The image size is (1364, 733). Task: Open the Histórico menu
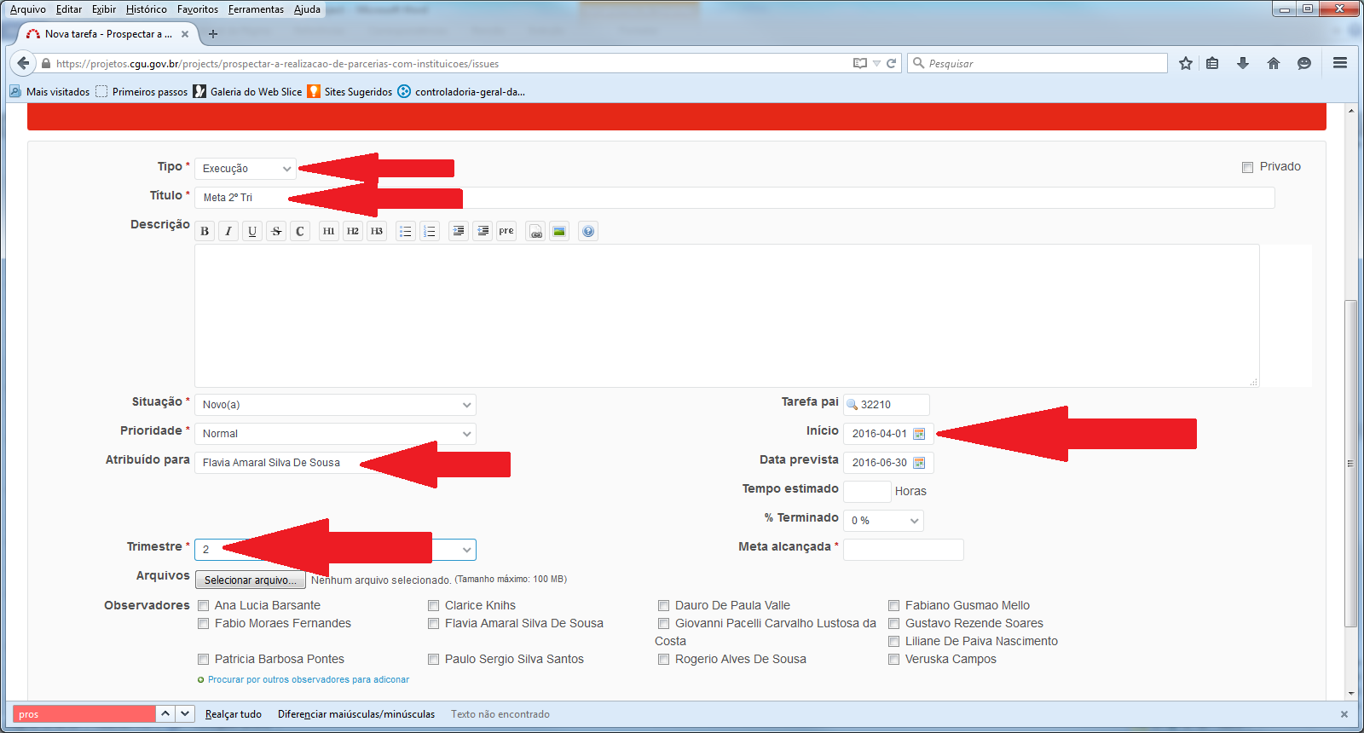[147, 9]
